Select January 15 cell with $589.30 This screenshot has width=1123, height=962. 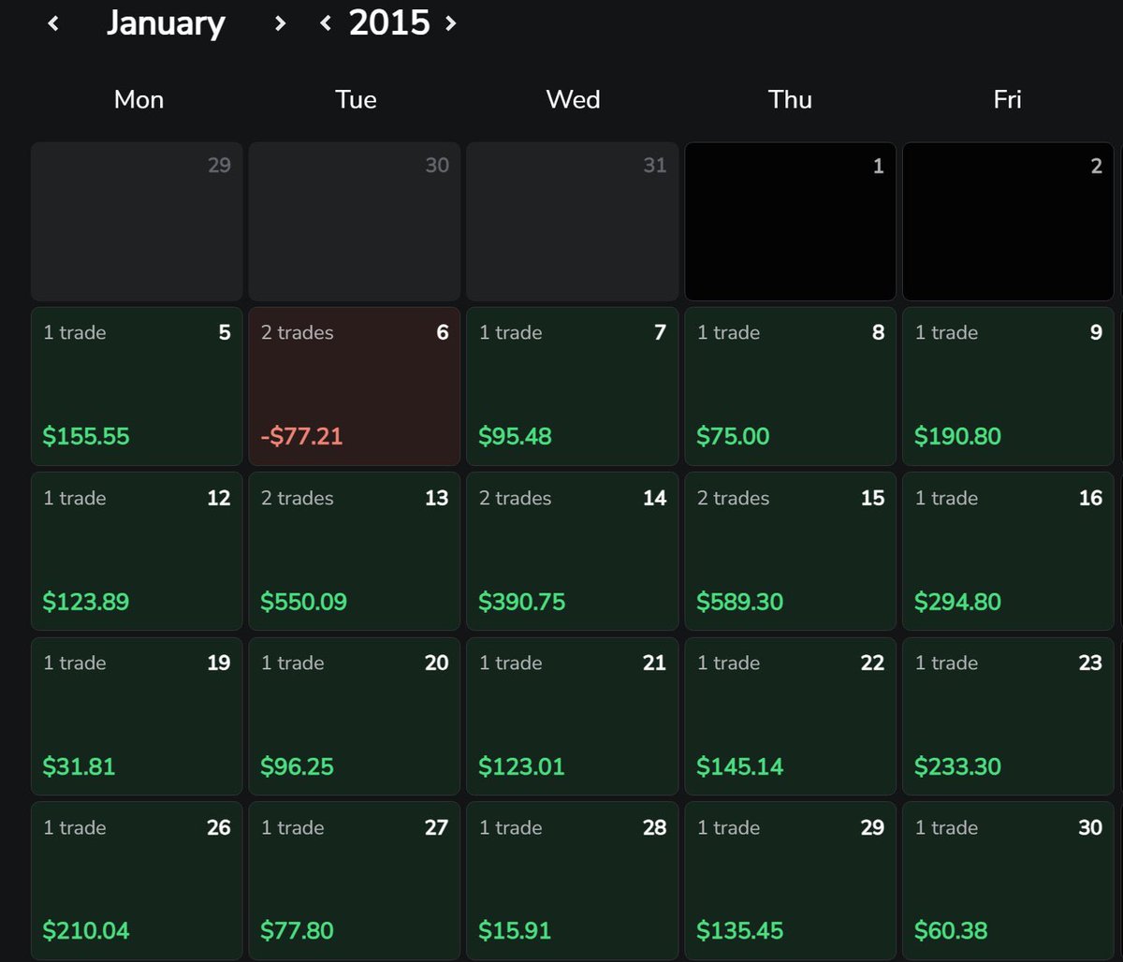790,551
